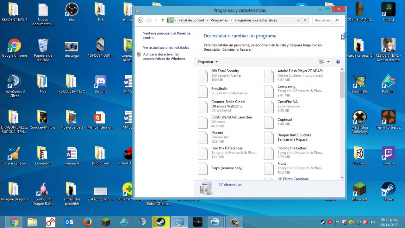
Task: Select Outlast desktop icon
Action: [389, 12]
